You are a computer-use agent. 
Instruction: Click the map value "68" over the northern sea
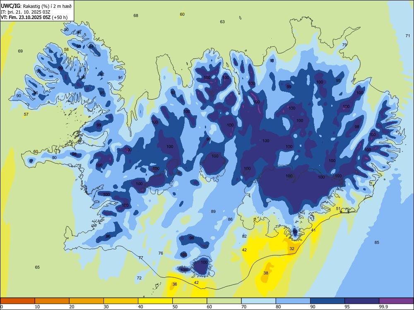click(136, 16)
